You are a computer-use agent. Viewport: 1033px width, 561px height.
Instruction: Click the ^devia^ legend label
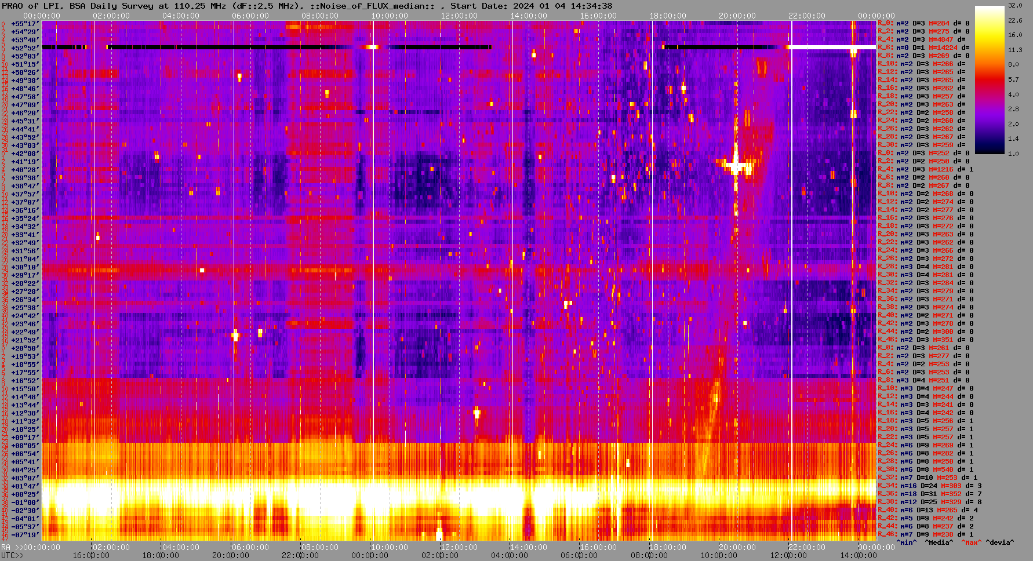(1000, 542)
